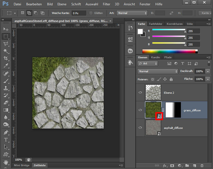Activate the Hand tool
This screenshot has height=169, width=213.
coord(6,162)
